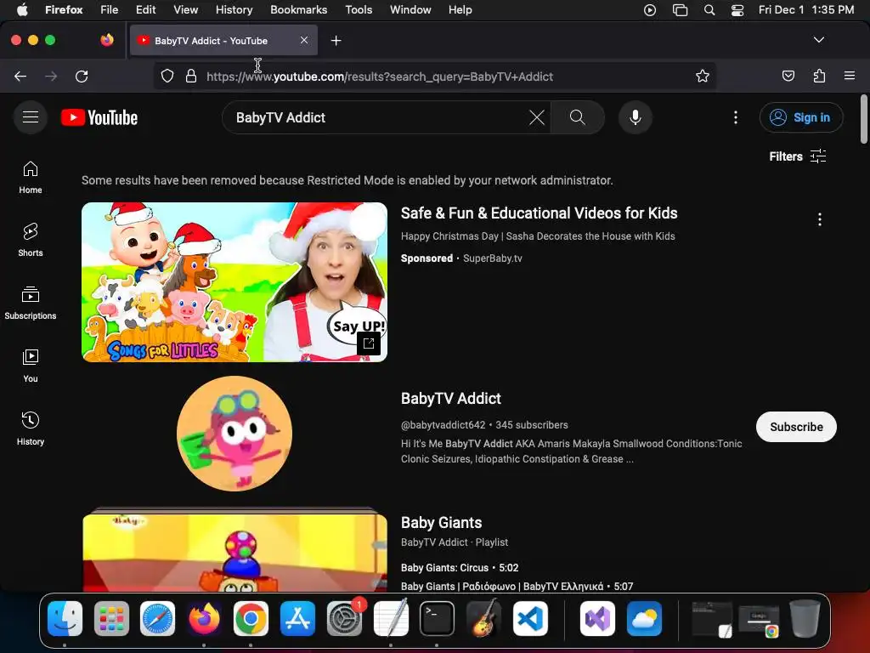Open the You section in sidebar

click(31, 366)
